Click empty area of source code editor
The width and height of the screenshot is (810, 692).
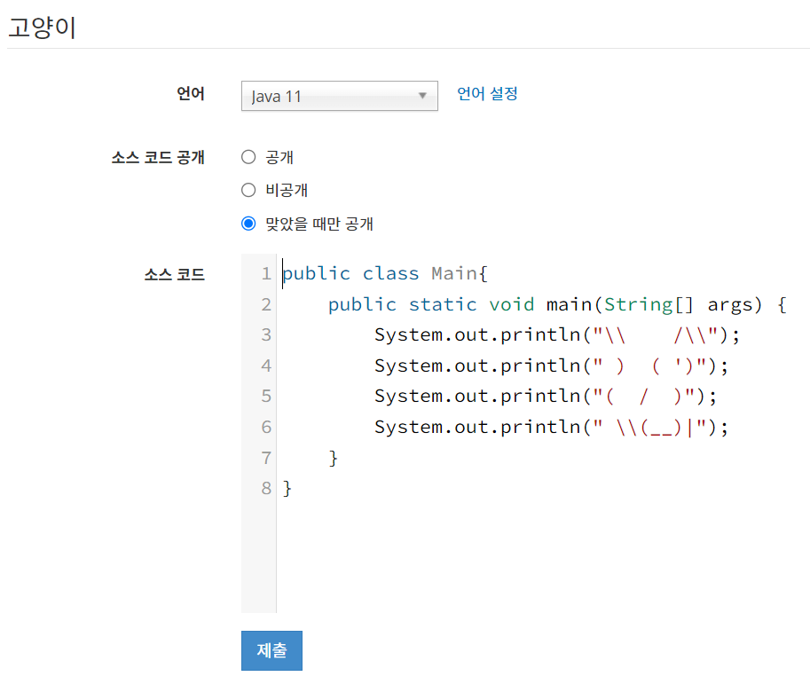pos(542,558)
